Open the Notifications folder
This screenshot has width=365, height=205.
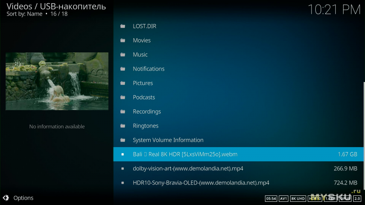148,69
